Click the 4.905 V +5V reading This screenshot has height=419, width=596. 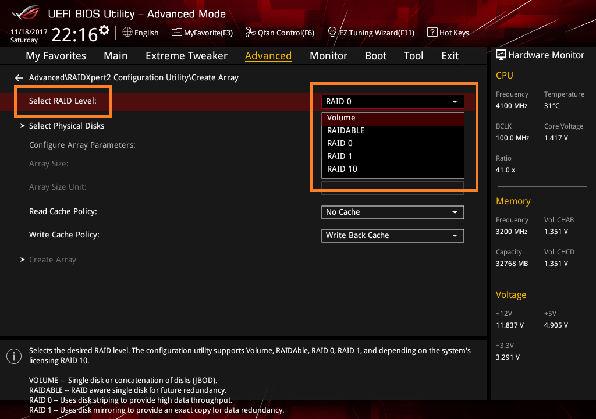click(556, 325)
